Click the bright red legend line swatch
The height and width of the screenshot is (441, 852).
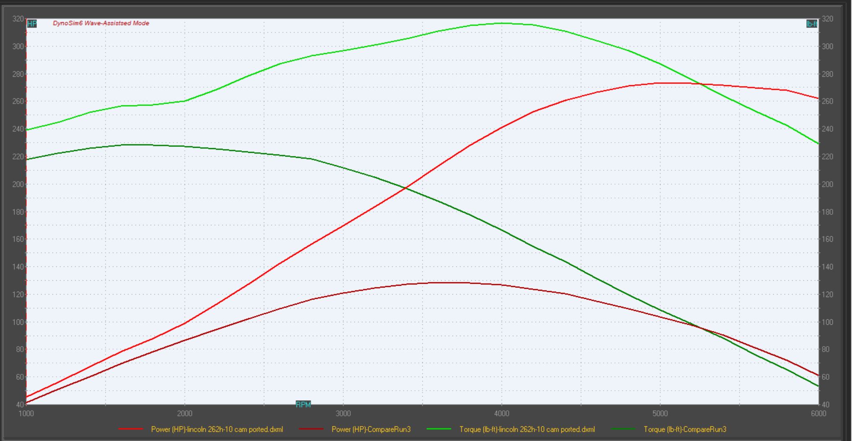[131, 429]
